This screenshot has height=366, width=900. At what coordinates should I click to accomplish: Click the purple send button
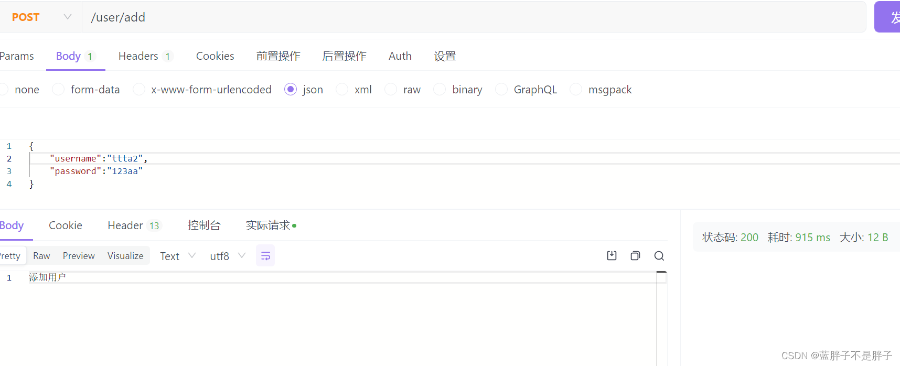pyautogui.click(x=887, y=17)
